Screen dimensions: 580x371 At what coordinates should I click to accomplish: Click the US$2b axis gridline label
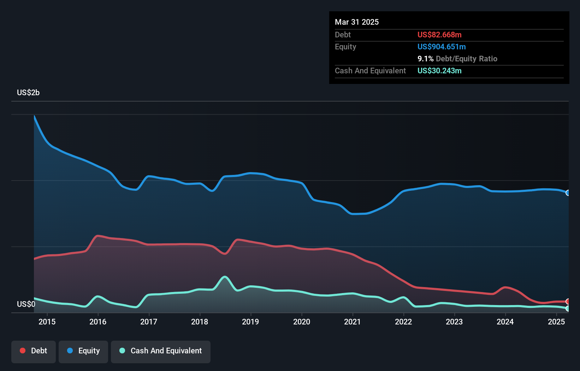(28, 93)
